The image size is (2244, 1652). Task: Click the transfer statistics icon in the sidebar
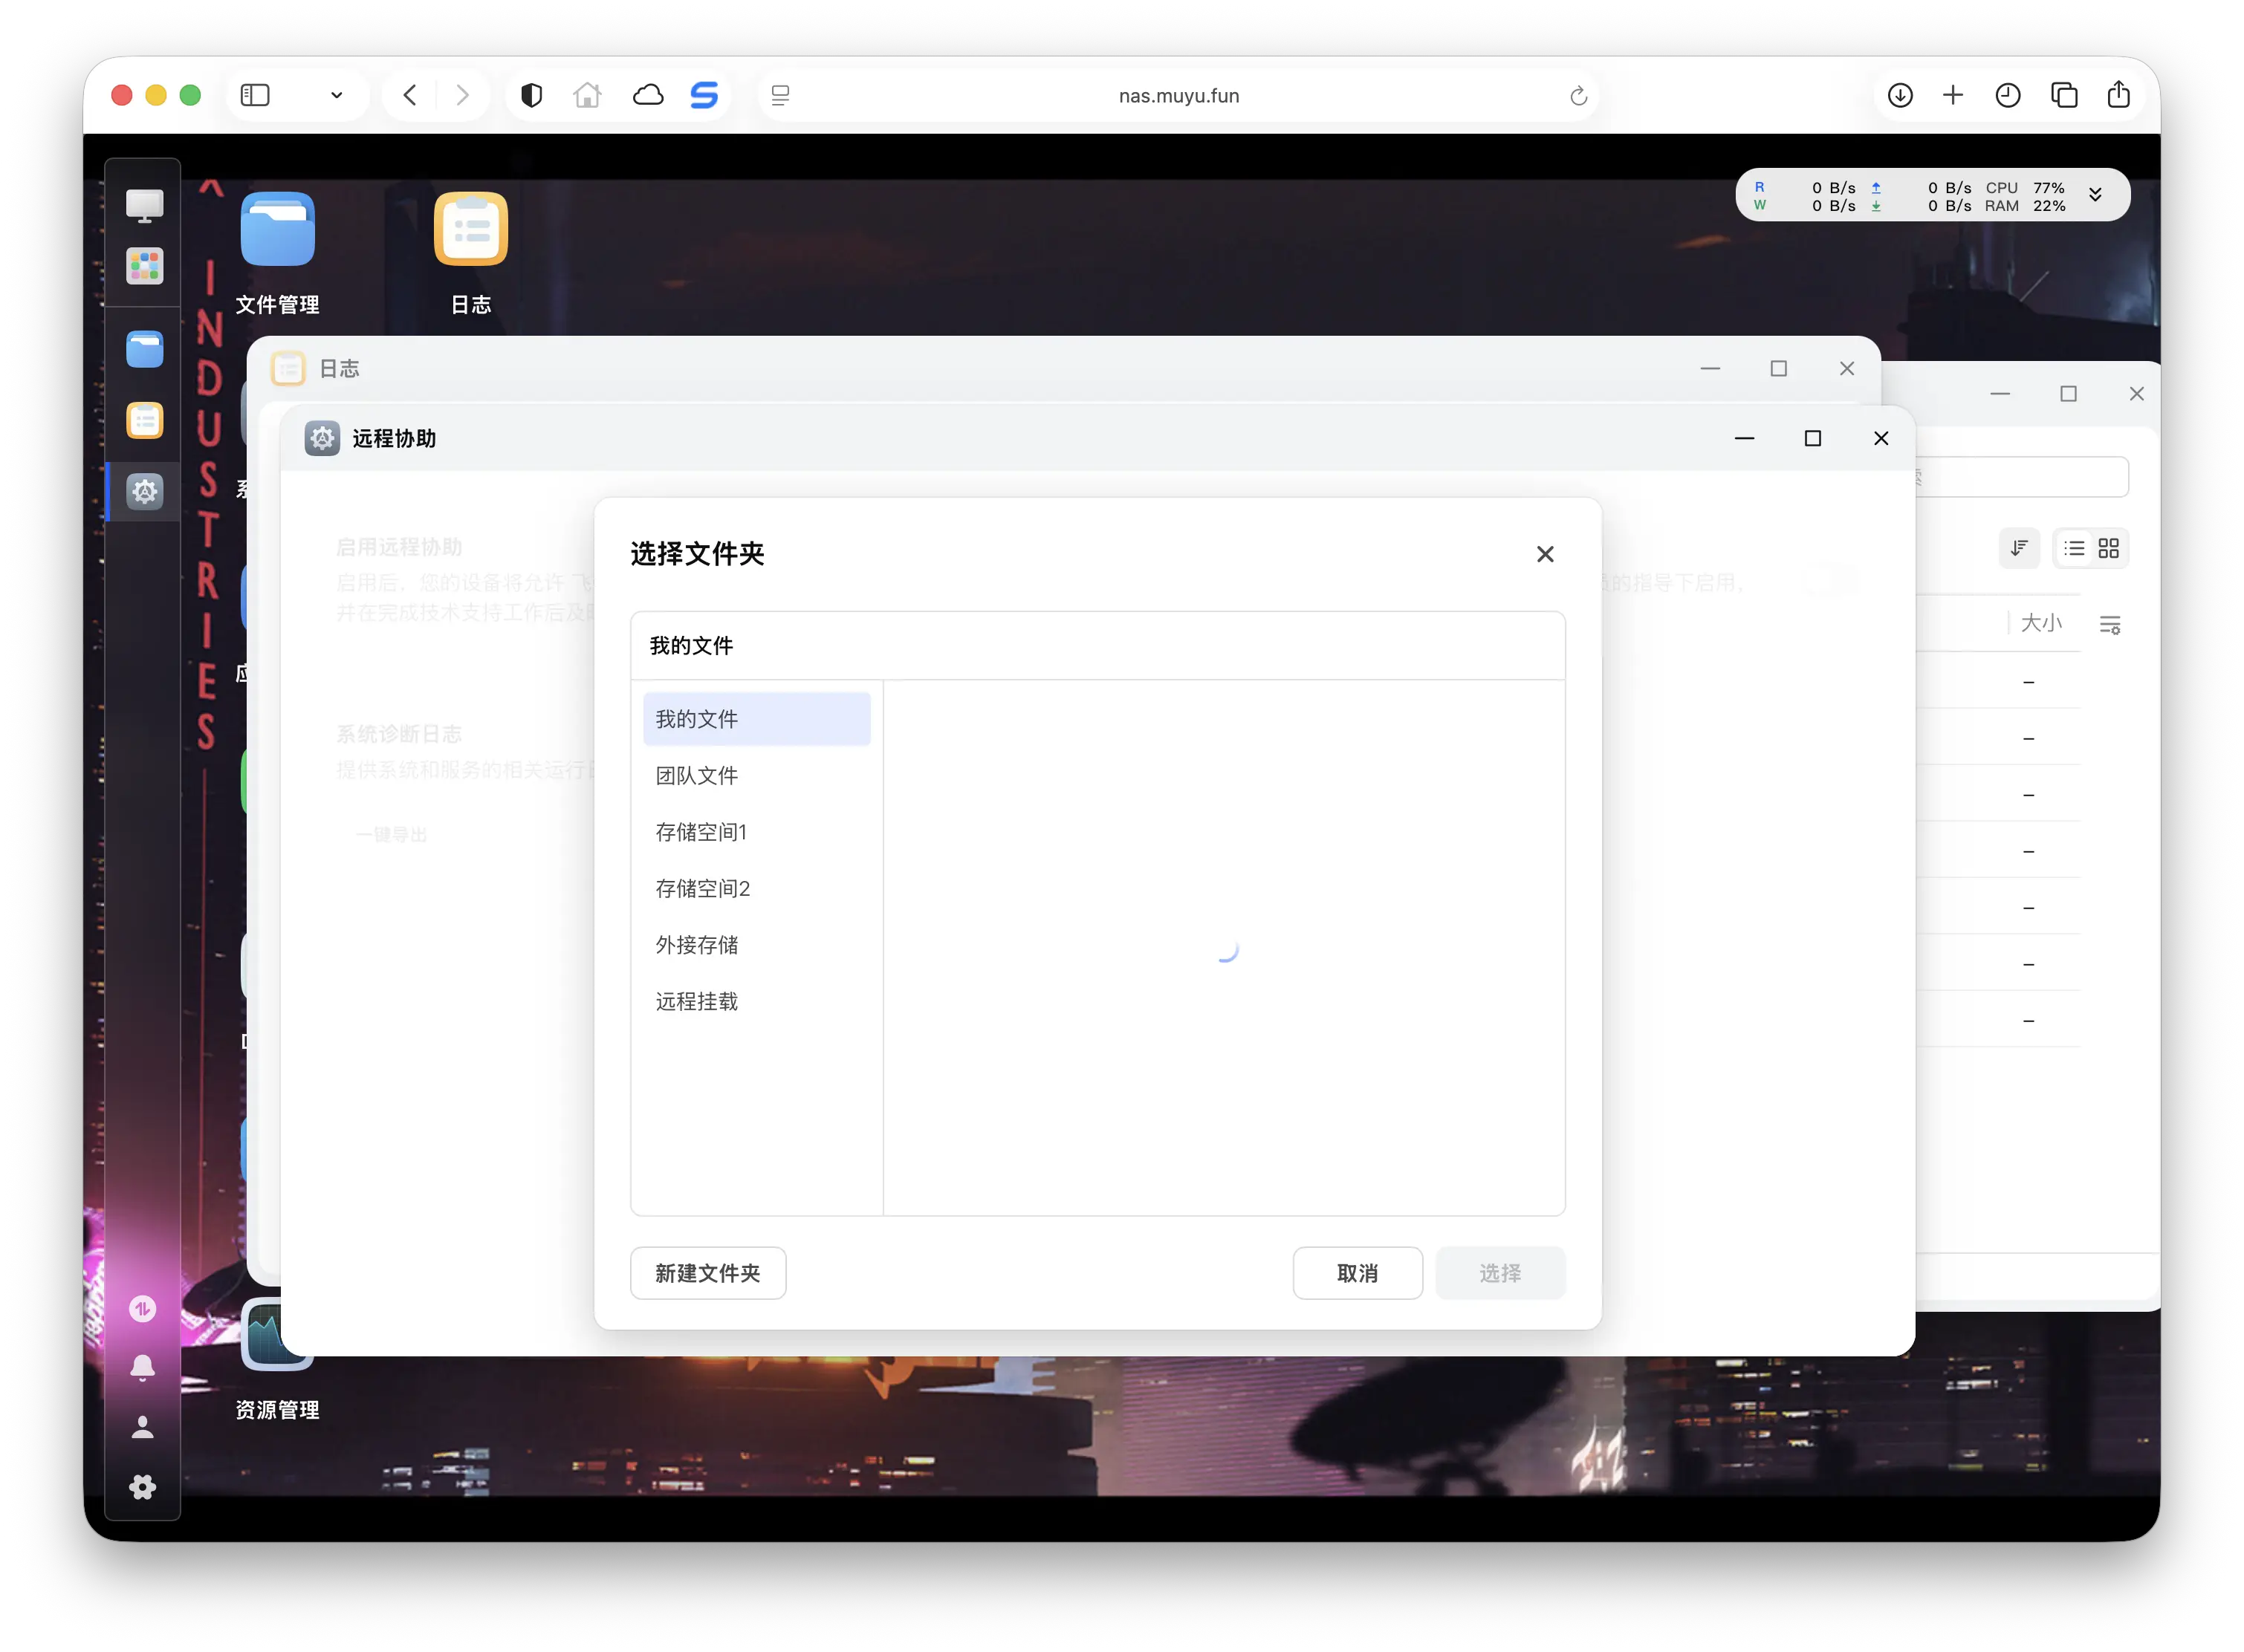143,1308
